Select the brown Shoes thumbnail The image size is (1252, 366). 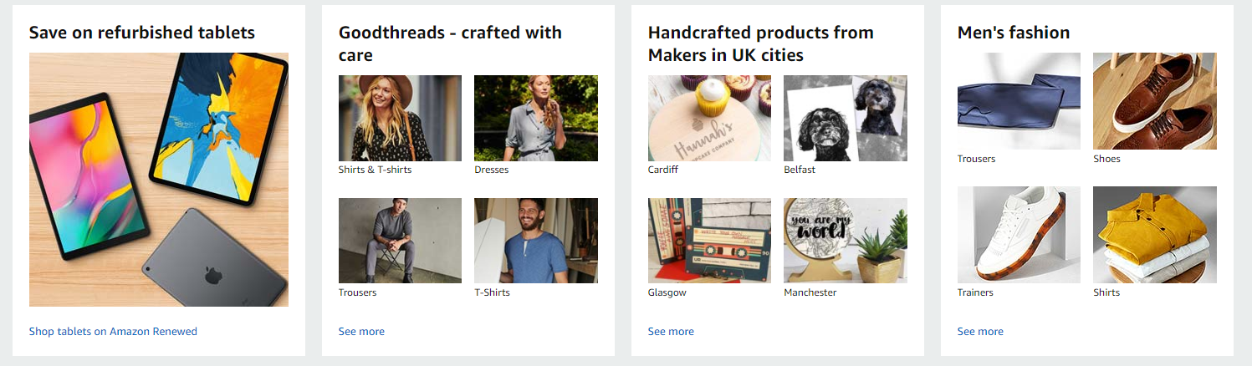[x=1154, y=101]
